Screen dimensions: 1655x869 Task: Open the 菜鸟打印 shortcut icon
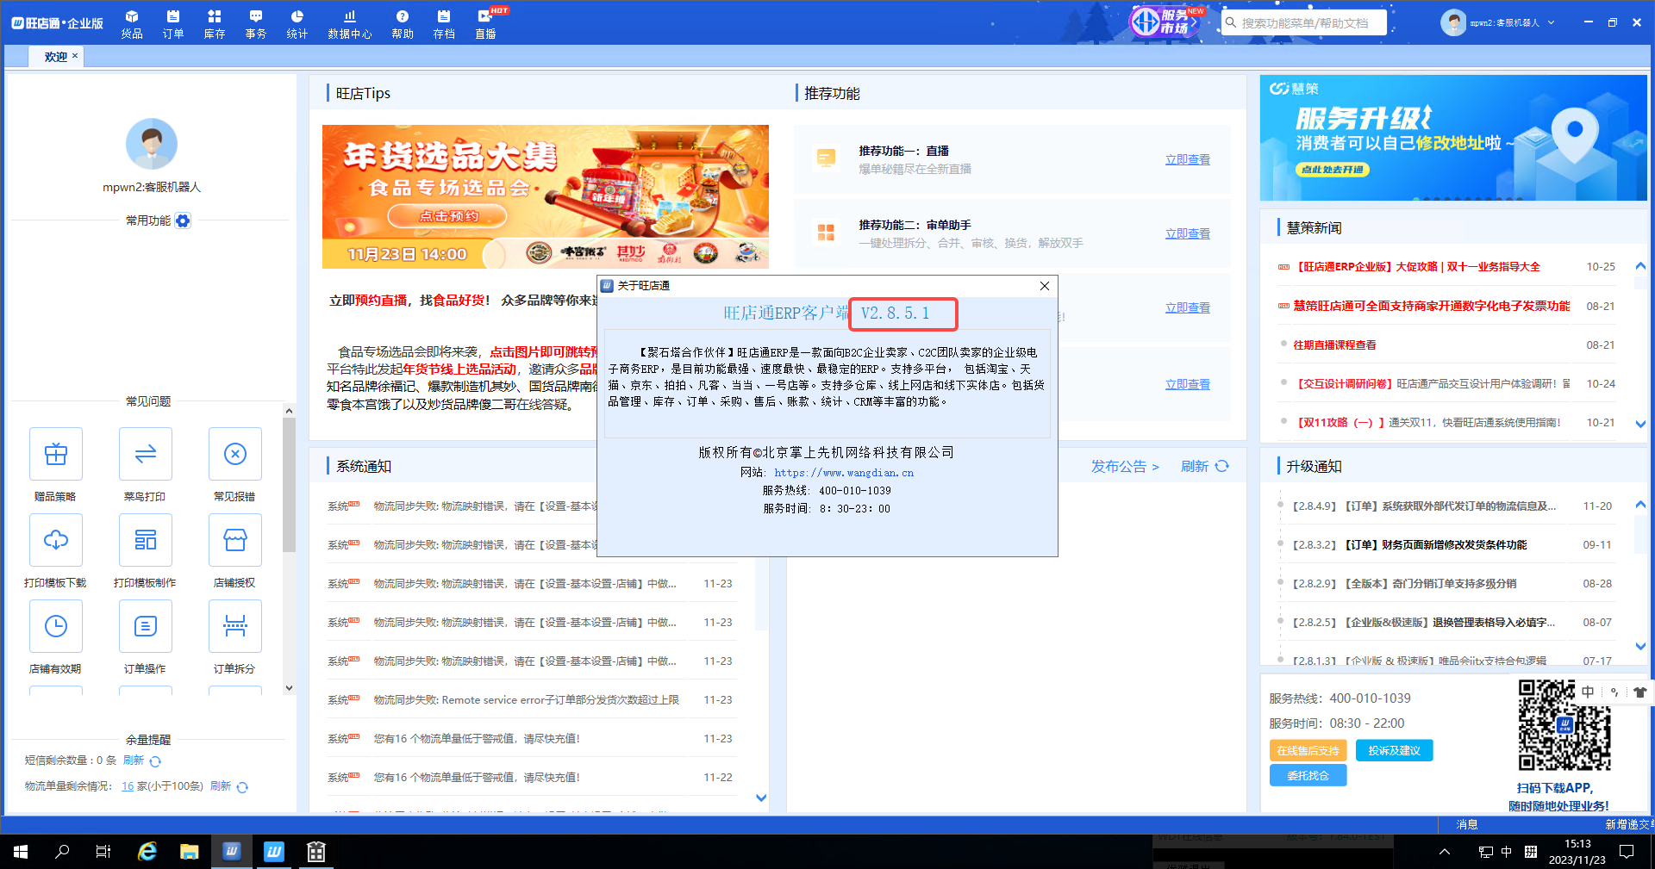(x=146, y=454)
